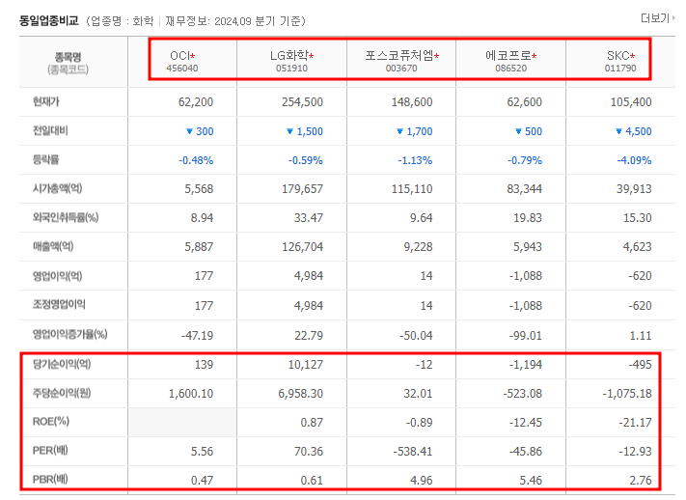Click 포스코퓨처엠 change value 1,700

click(x=420, y=131)
